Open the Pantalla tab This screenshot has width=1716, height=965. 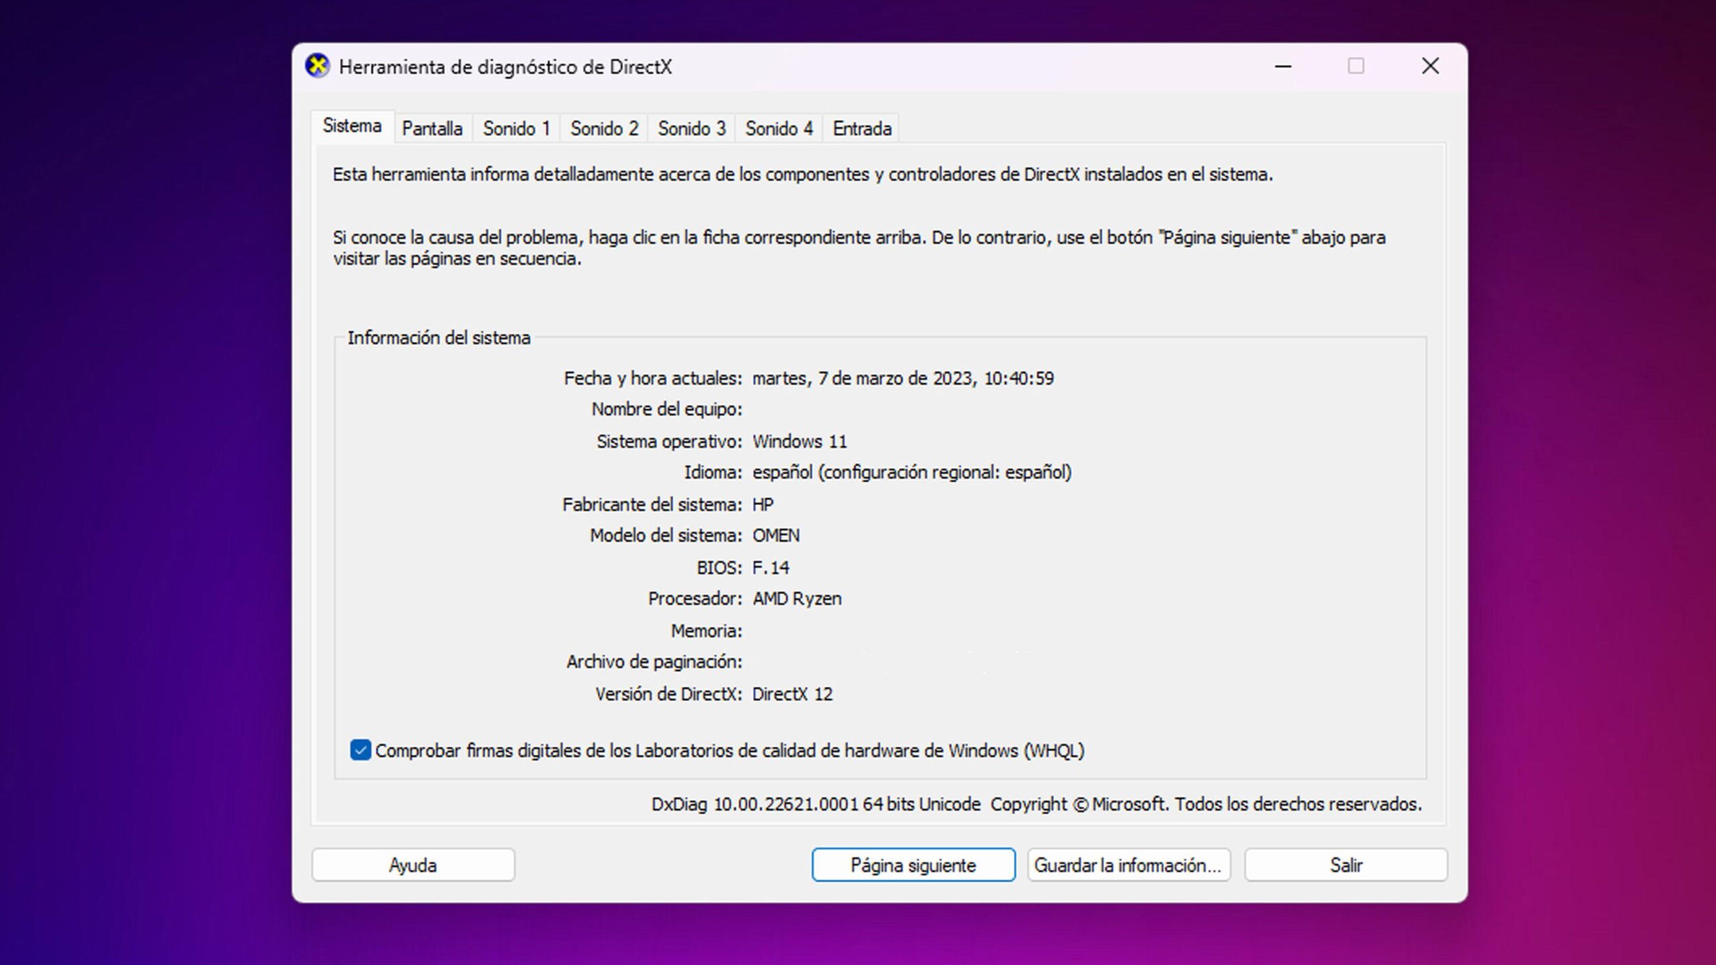coord(432,129)
